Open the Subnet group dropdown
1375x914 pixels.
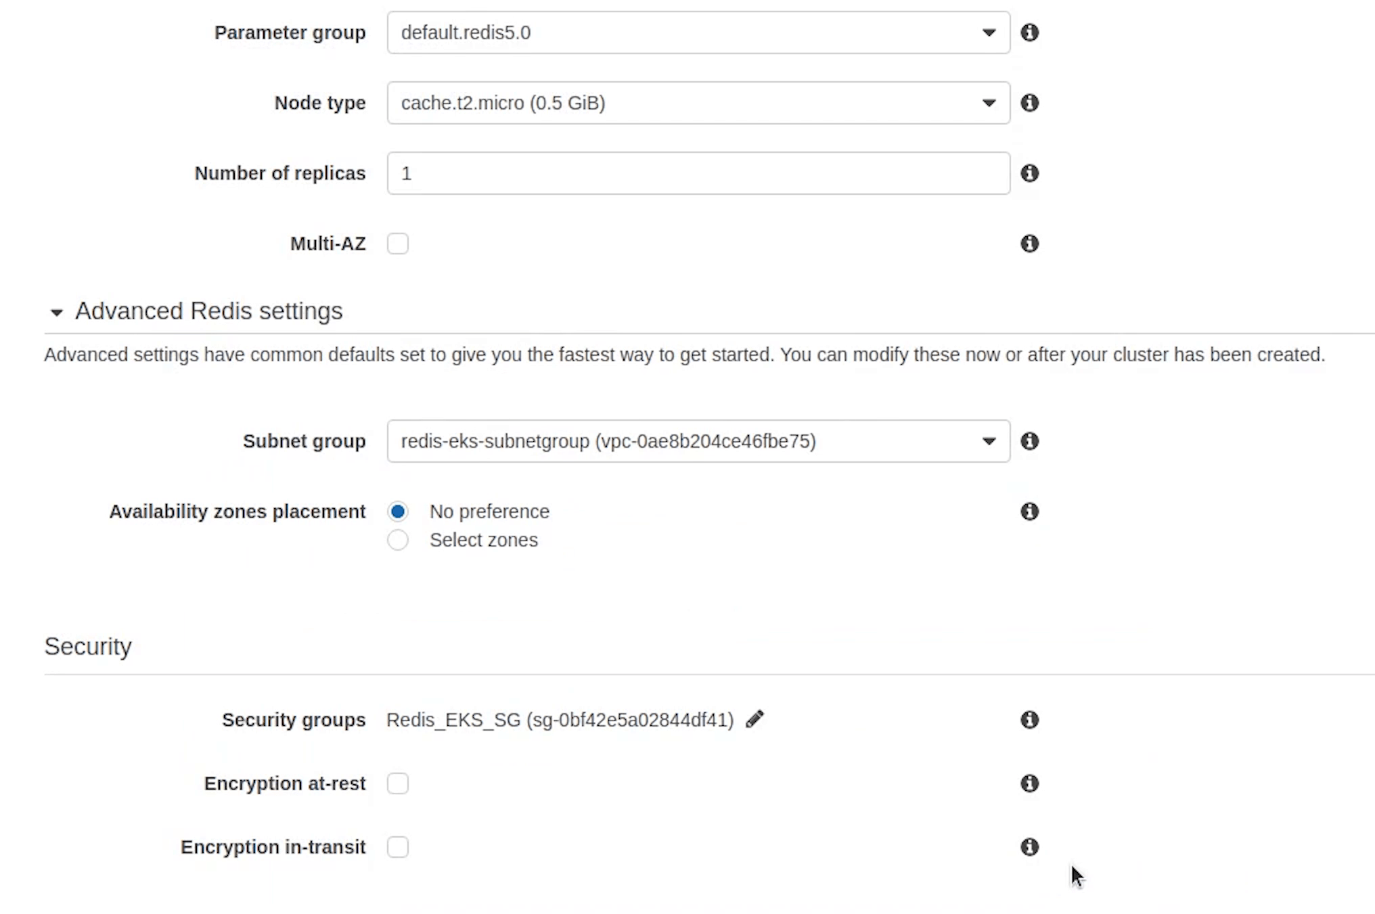pos(698,441)
